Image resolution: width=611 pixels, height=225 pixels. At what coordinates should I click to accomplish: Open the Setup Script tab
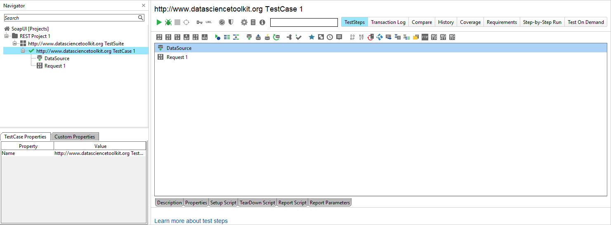click(x=223, y=203)
